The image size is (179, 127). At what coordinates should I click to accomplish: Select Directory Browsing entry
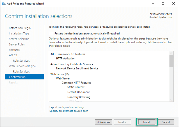pyautogui.click(x=79, y=97)
